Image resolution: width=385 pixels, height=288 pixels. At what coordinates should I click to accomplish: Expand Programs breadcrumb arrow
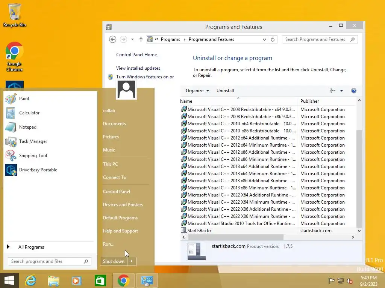pyautogui.click(x=184, y=39)
